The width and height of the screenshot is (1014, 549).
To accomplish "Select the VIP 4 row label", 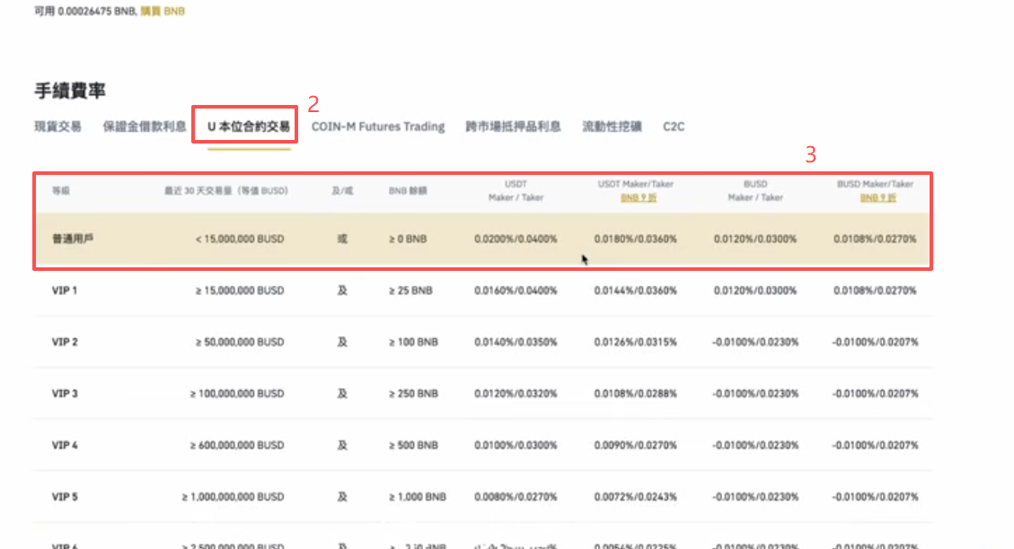I will click(x=65, y=445).
